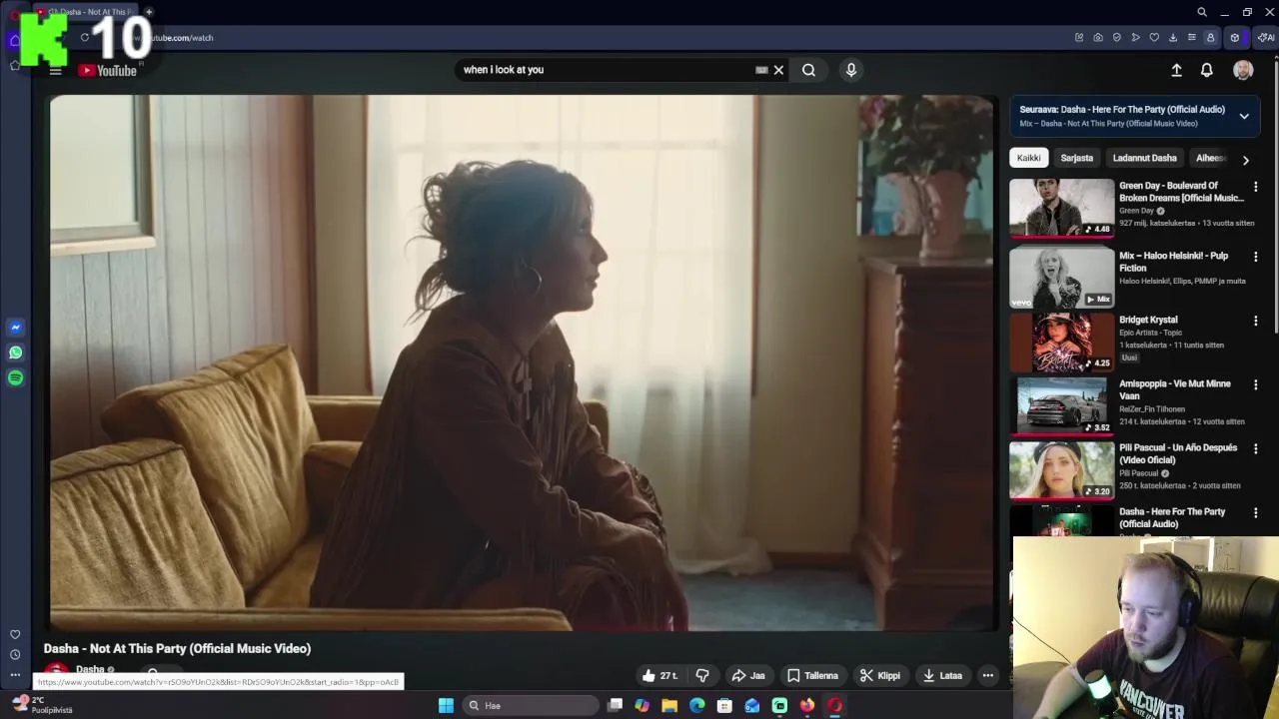Open options menu for Dasha Here For The Party
This screenshot has height=719, width=1279.
(x=1256, y=512)
